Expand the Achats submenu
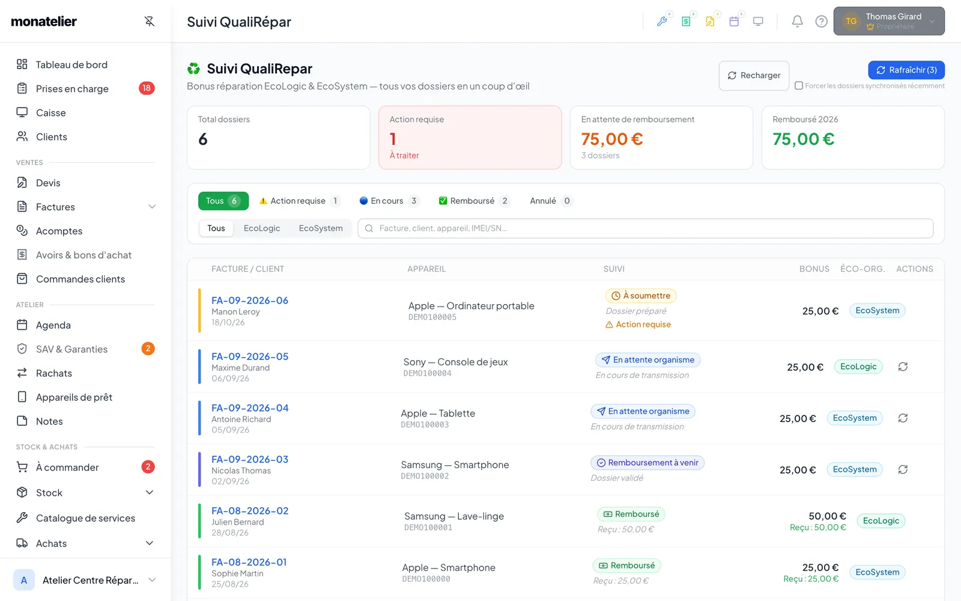Viewport: 961px width, 601px height. [x=150, y=543]
